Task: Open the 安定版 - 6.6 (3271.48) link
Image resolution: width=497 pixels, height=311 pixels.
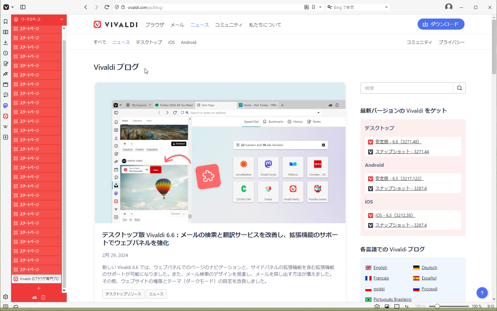Action: click(398, 142)
